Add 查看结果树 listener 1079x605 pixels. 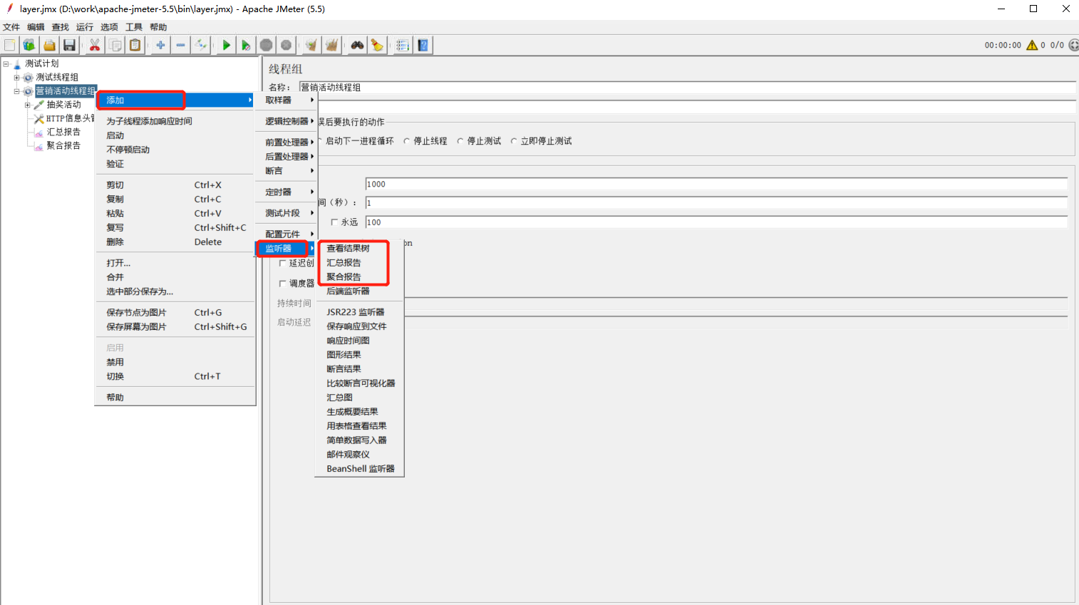(x=359, y=249)
